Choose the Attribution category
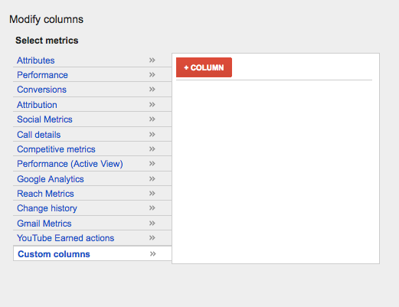Viewport: 399px width, 307px height. pos(37,105)
